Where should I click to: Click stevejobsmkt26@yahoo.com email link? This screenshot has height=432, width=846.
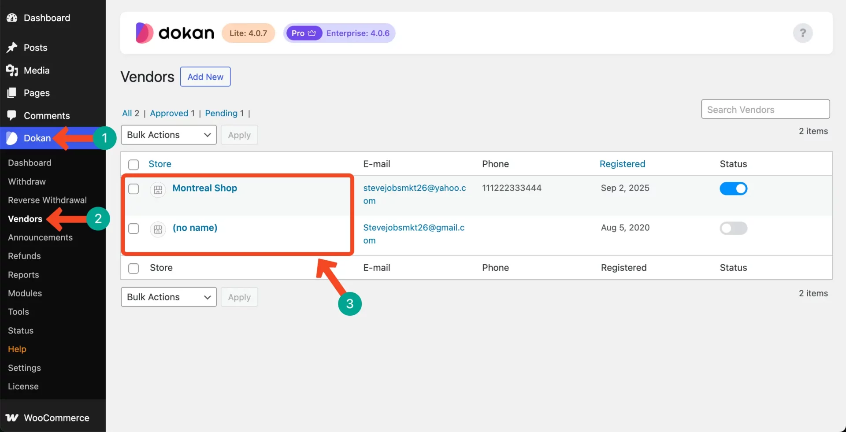415,194
